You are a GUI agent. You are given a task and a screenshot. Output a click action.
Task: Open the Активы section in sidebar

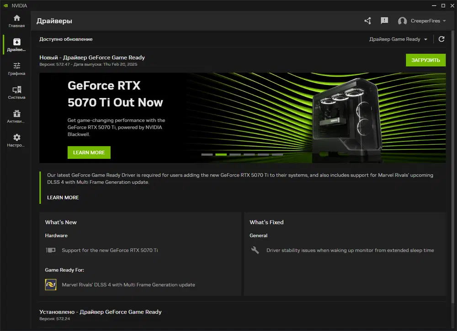[x=16, y=116]
